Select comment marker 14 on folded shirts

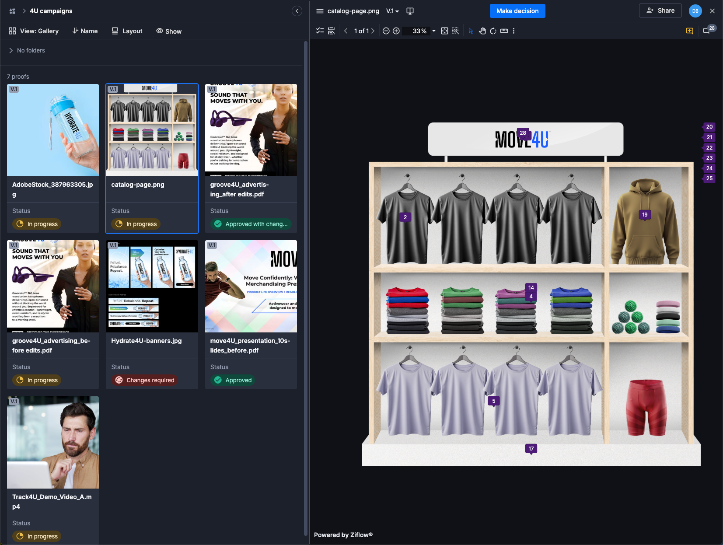[531, 288]
